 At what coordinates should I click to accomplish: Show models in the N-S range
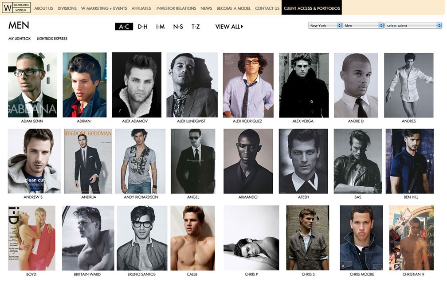click(178, 27)
